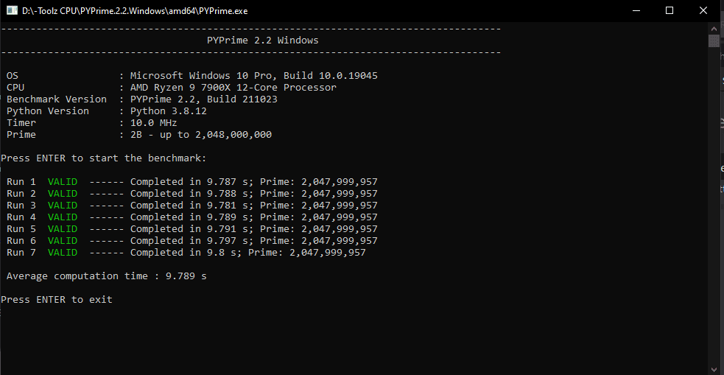Click the vertical scrollbar thumb
This screenshot has width=724, height=375.
tap(713, 41)
